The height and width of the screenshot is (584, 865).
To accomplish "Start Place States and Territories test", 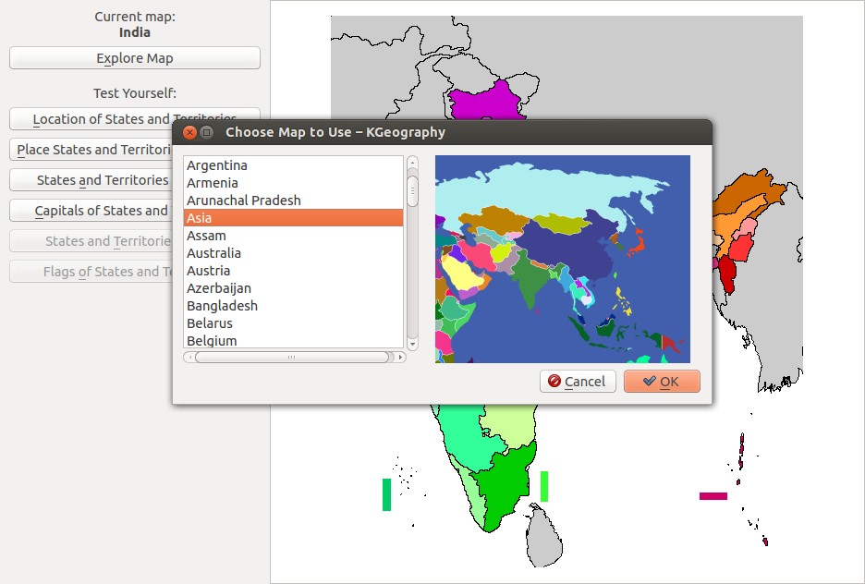I will (91, 150).
